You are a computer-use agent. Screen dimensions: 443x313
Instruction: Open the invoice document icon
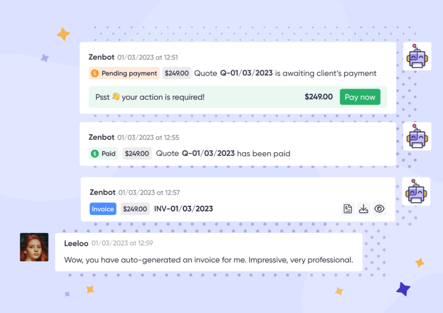(348, 209)
